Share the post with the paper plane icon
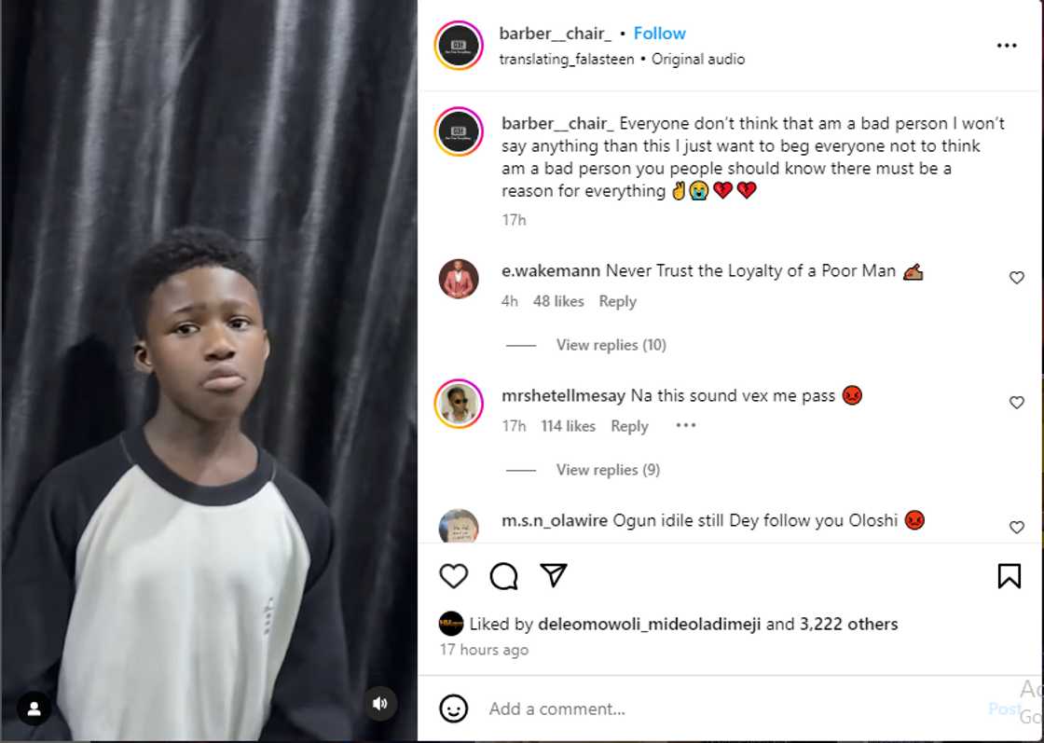Viewport: 1044px width, 743px height. point(554,575)
